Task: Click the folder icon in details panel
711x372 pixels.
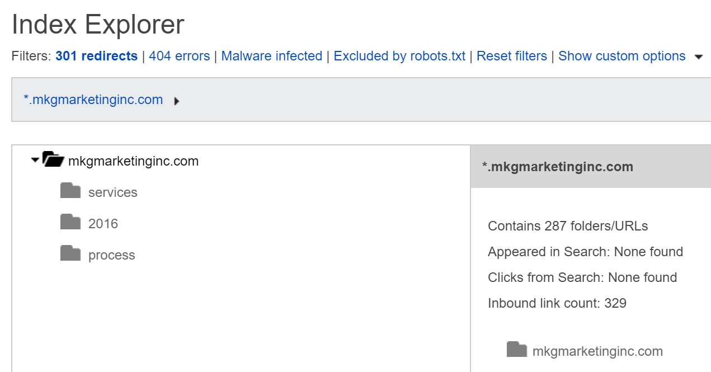Action: (517, 350)
